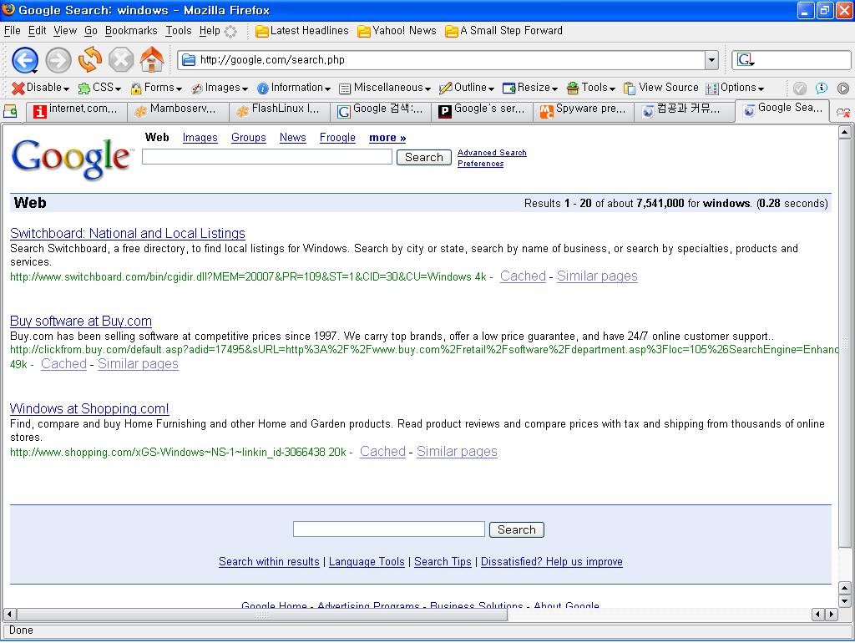The width and height of the screenshot is (855, 643).
Task: Click the Stop loading icon
Action: point(121,60)
